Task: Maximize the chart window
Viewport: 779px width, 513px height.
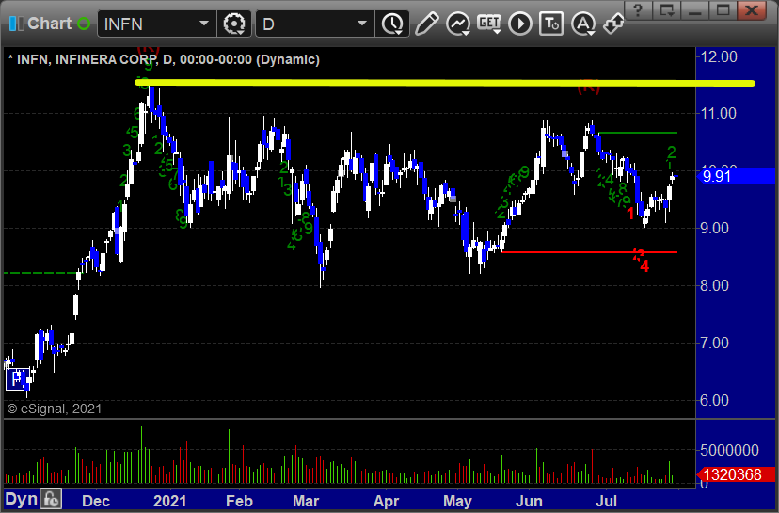Action: coord(723,10)
